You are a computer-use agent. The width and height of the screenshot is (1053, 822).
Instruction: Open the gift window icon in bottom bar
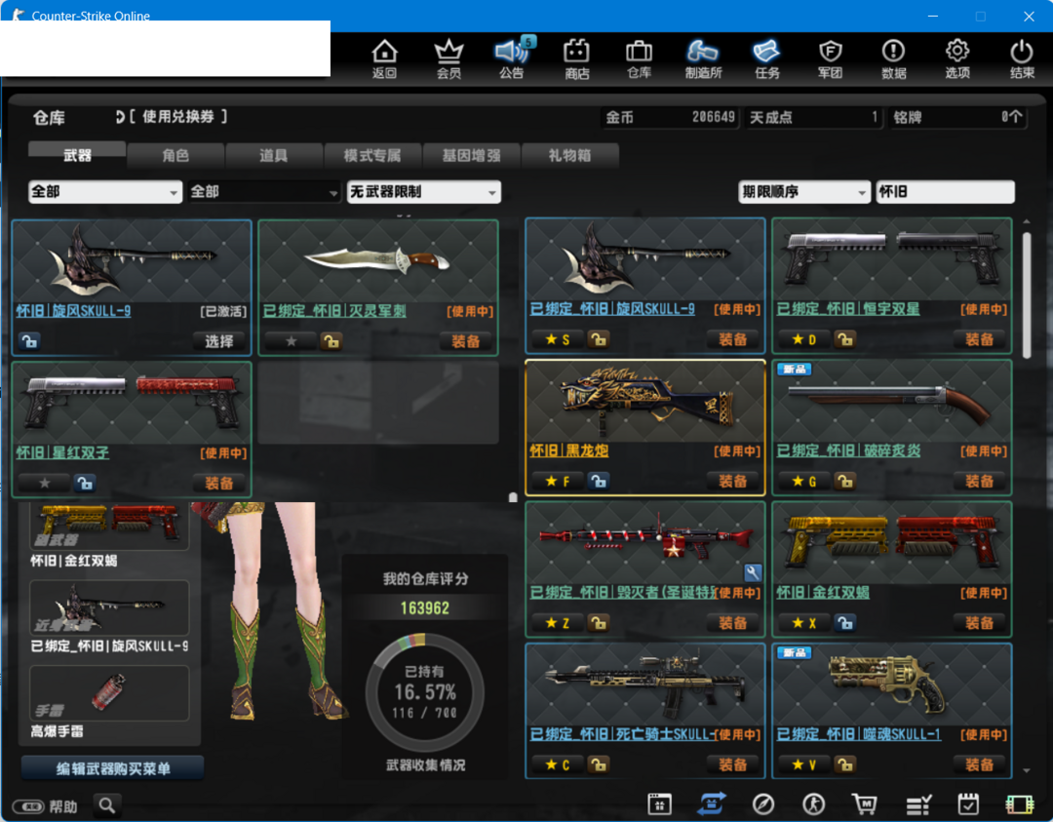[x=659, y=803]
